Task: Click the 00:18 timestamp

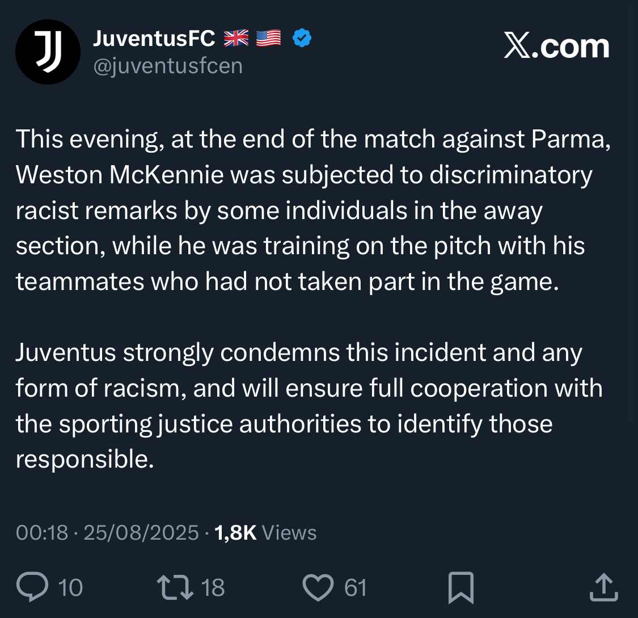Action: (42, 533)
